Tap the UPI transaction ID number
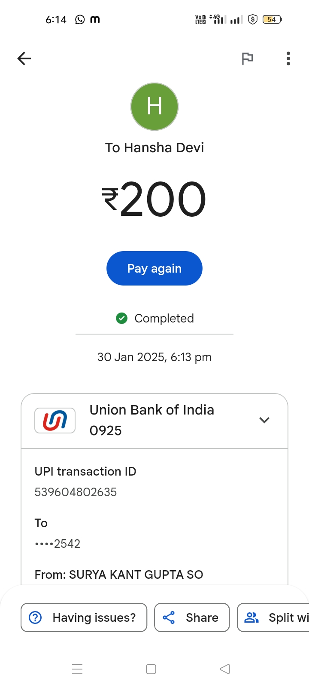309x688 pixels. click(x=76, y=492)
